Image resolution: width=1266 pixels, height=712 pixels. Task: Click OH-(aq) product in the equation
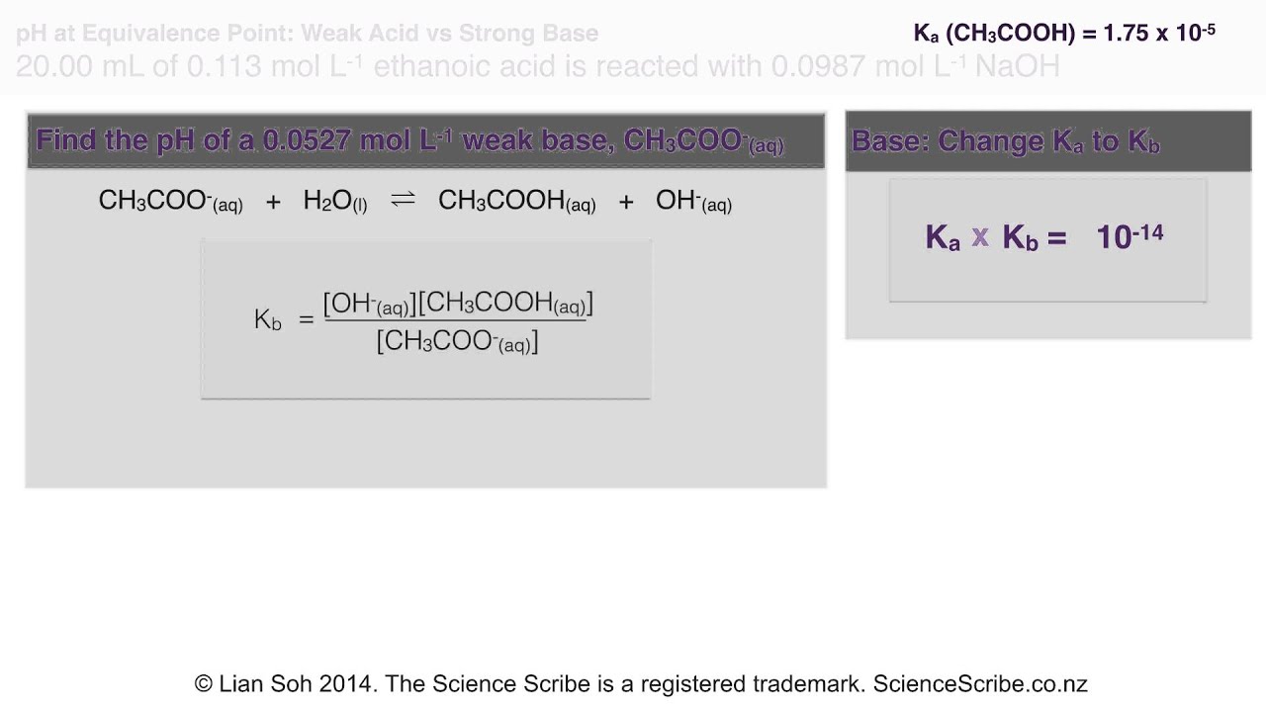click(693, 202)
